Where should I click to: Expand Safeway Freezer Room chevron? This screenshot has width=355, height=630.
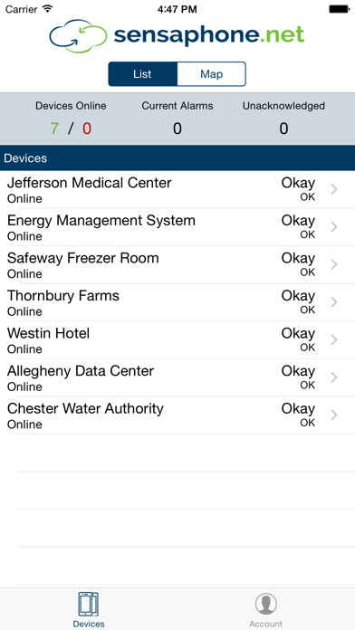(333, 264)
